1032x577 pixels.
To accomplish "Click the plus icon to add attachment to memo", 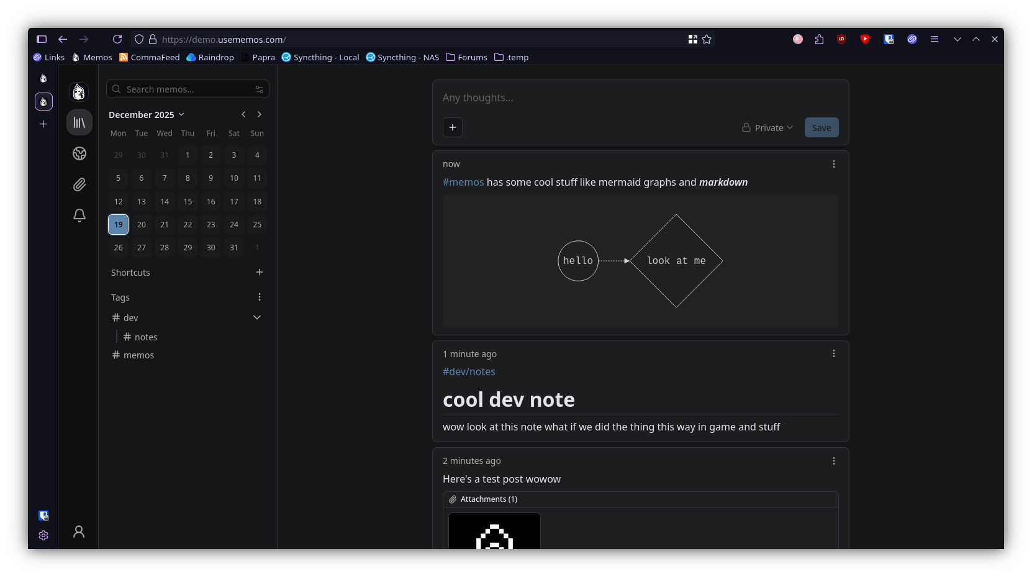I will tap(452, 127).
